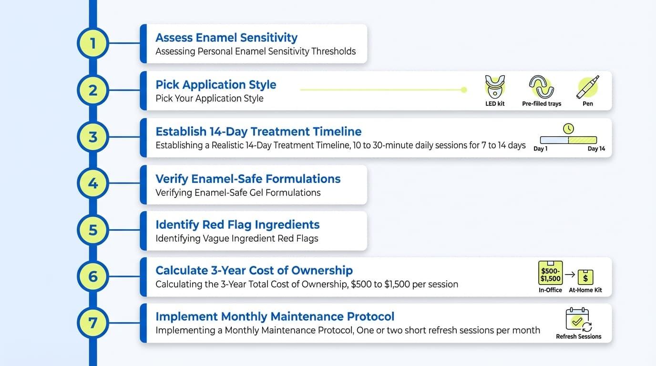The height and width of the screenshot is (366, 656).
Task: Select step number 7 circle
Action: click(93, 323)
